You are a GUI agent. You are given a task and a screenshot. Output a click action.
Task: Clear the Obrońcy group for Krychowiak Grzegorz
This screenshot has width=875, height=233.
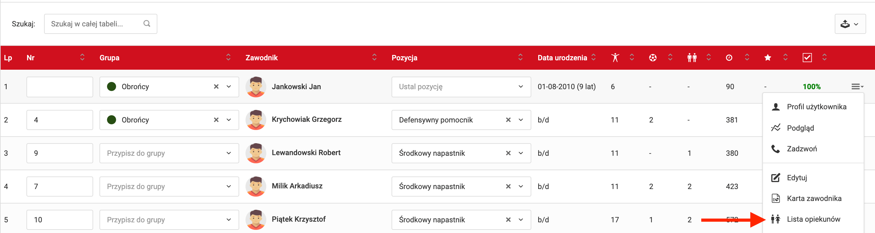coord(216,120)
